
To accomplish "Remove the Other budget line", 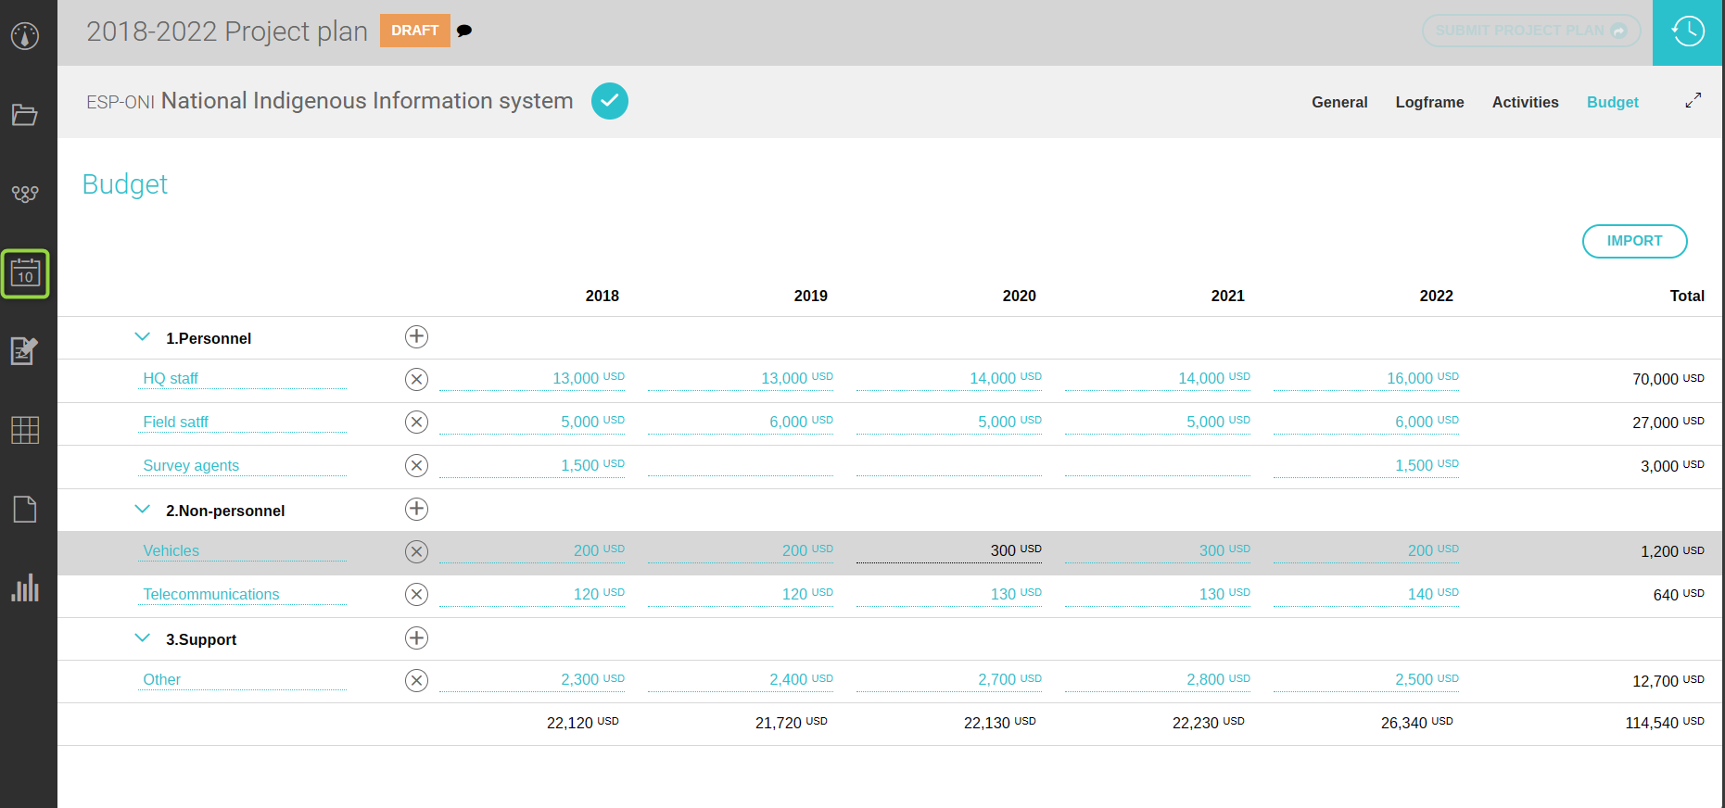I will 417,681.
